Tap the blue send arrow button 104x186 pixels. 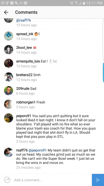click(98, 180)
